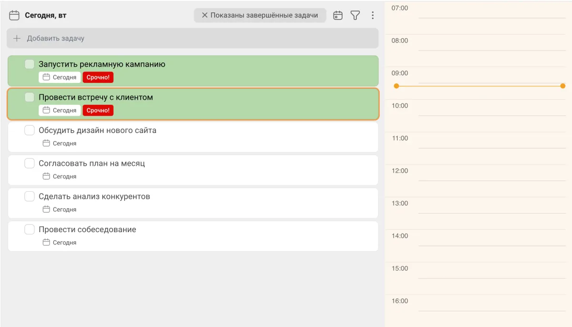Click the orange current-time marker on timeline
This screenshot has height=327, width=572.
tap(396, 86)
